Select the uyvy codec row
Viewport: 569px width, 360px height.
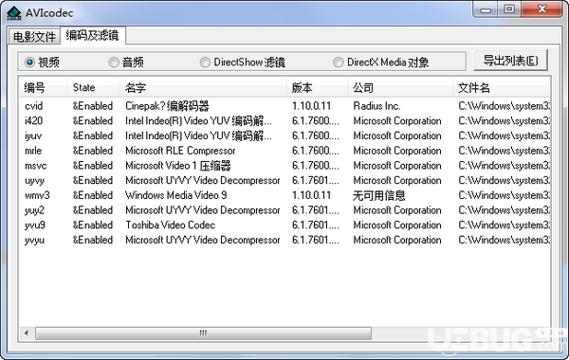click(x=284, y=180)
